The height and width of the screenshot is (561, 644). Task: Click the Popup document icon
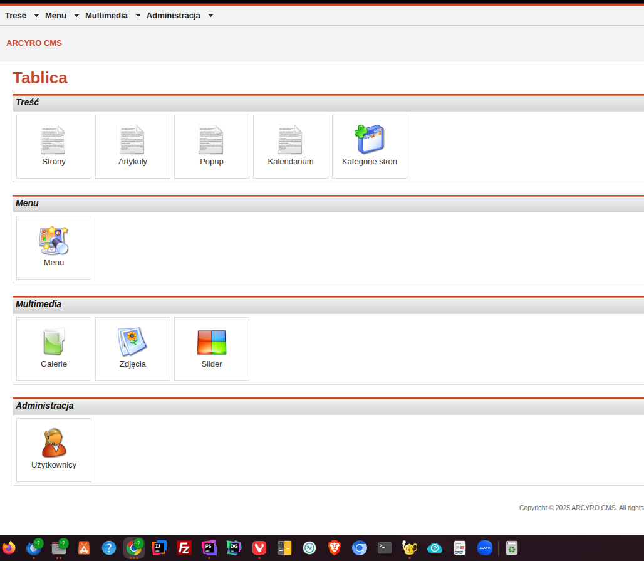point(211,140)
